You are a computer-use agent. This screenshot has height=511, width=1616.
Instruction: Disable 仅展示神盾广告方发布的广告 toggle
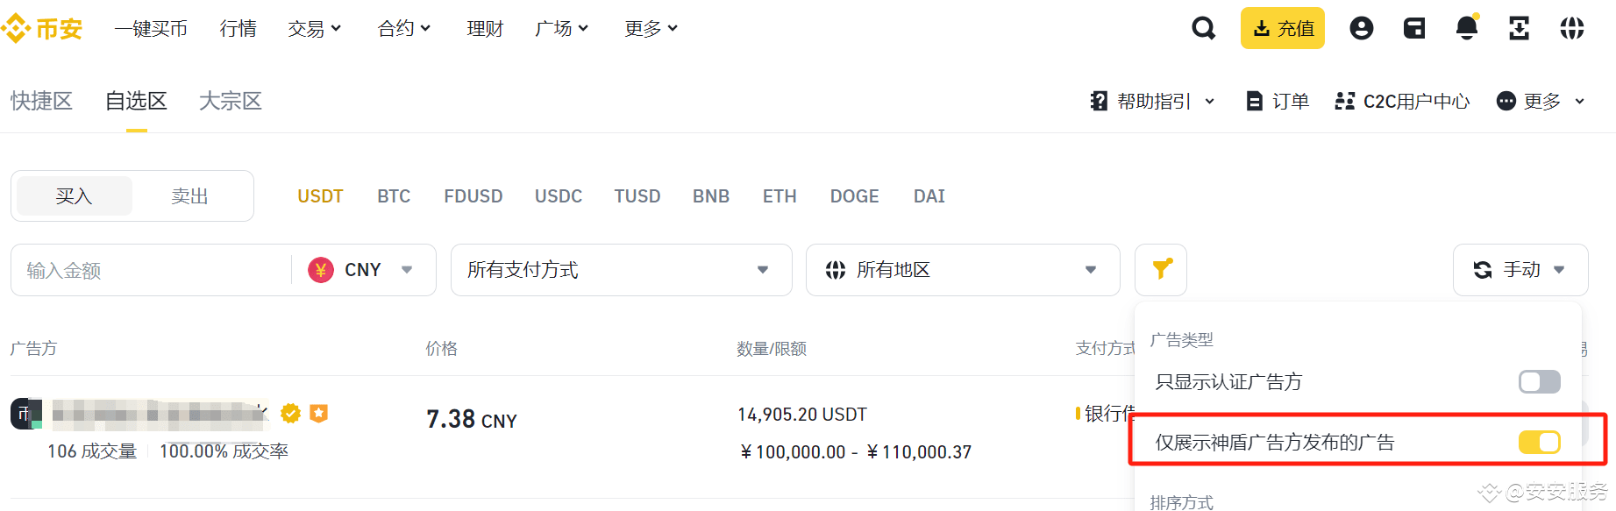click(1539, 443)
